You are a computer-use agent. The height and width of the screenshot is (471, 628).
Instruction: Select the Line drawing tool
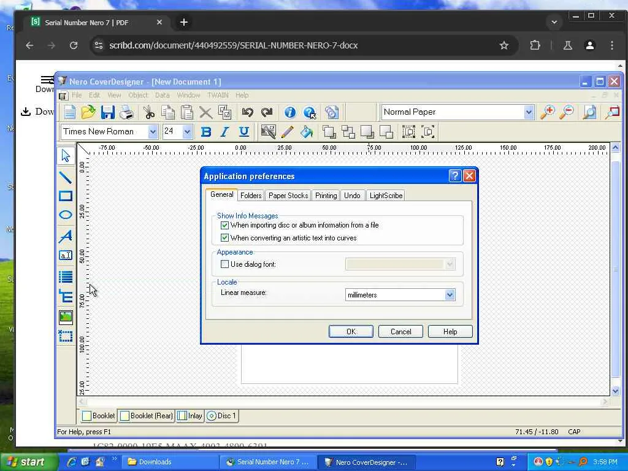[66, 177]
